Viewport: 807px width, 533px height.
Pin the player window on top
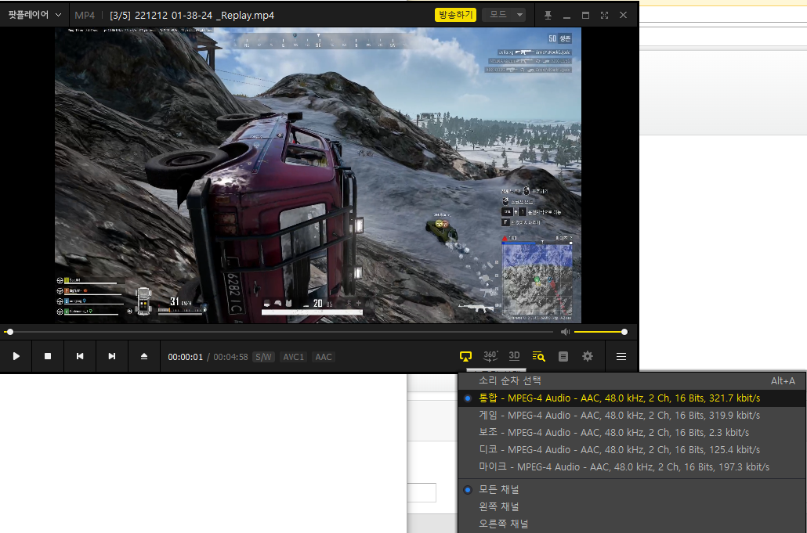click(x=548, y=16)
